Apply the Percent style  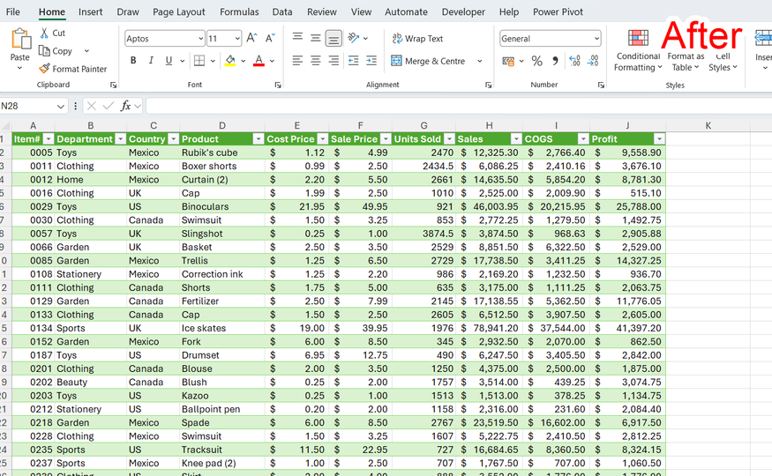point(537,61)
